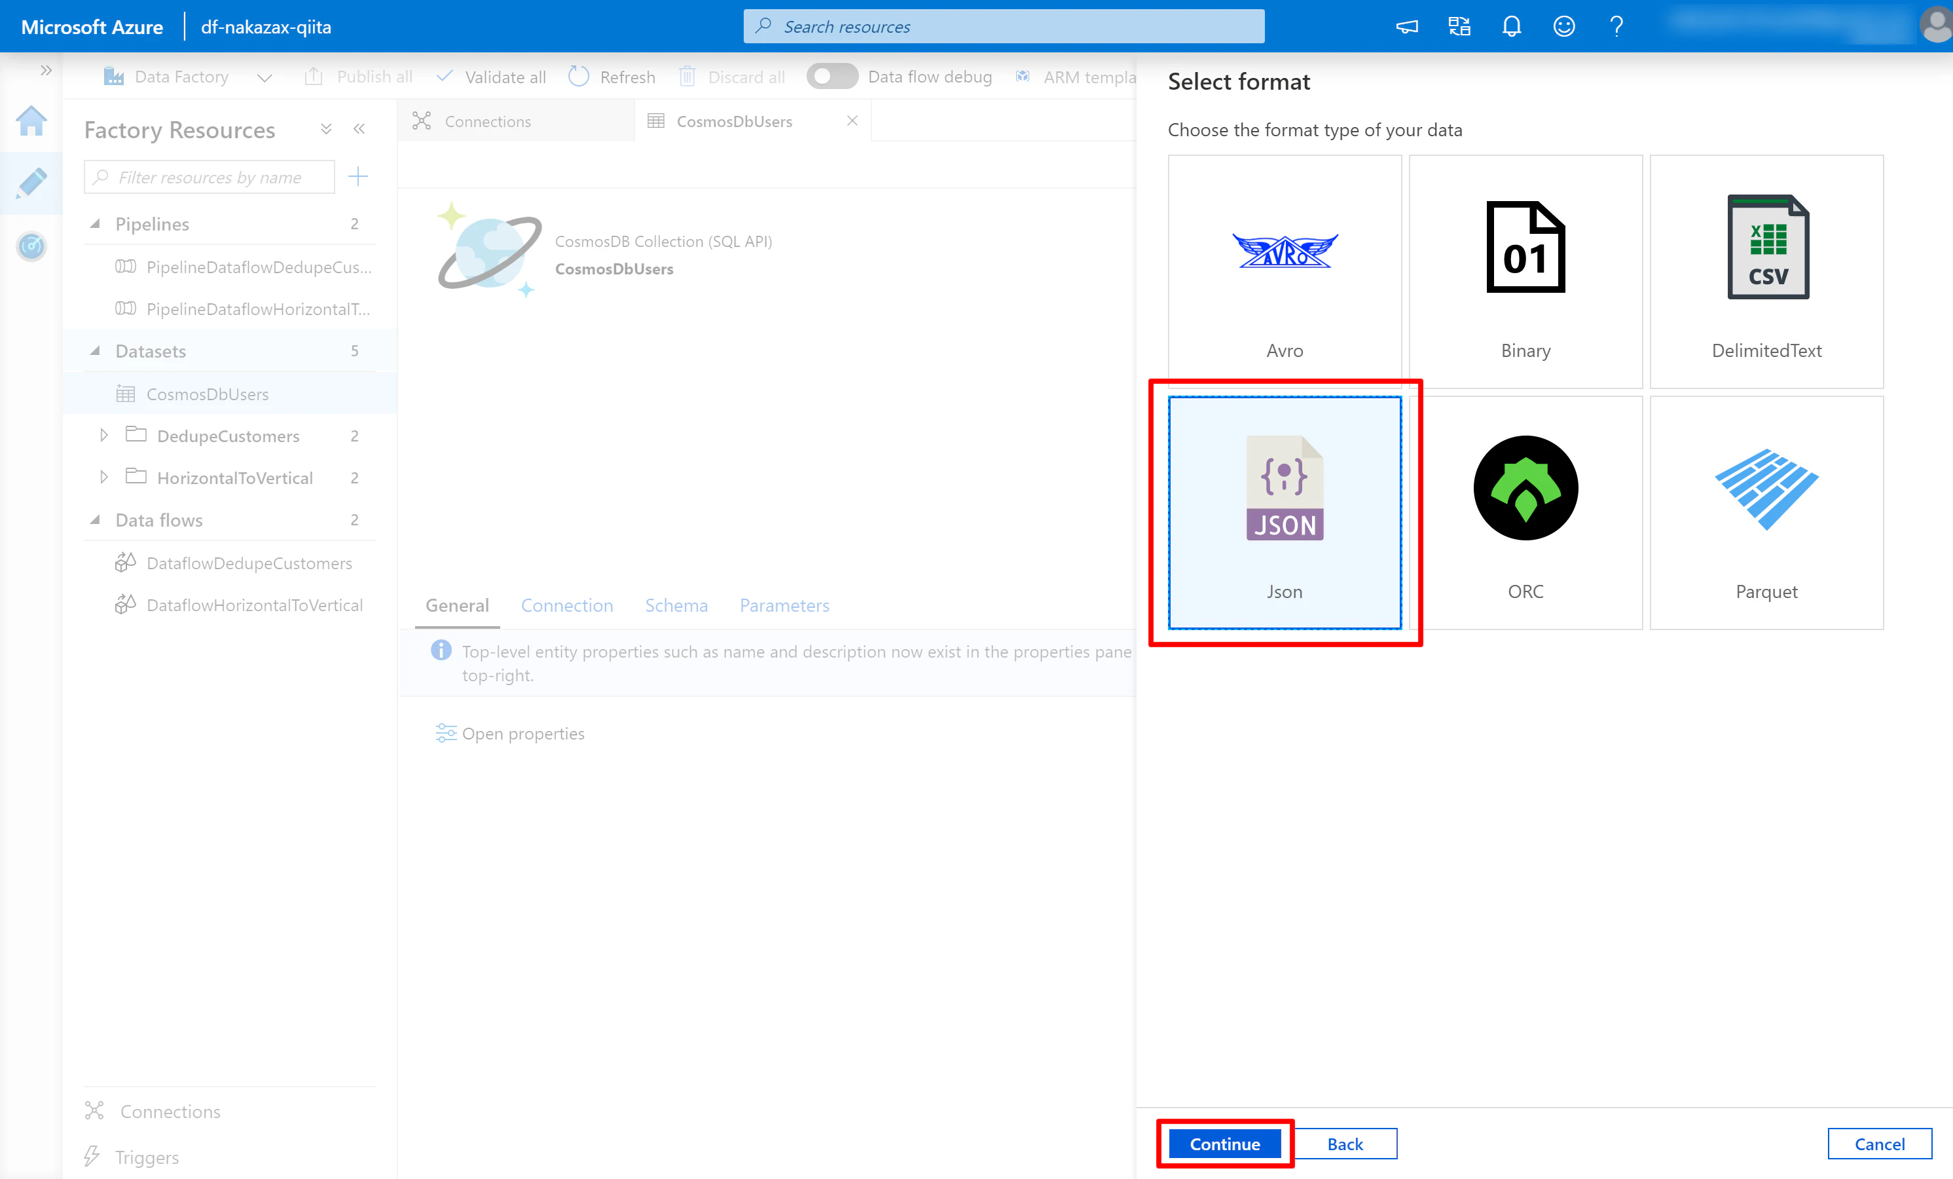Select the Parquet format tile
Image resolution: width=1953 pixels, height=1179 pixels.
point(1766,512)
